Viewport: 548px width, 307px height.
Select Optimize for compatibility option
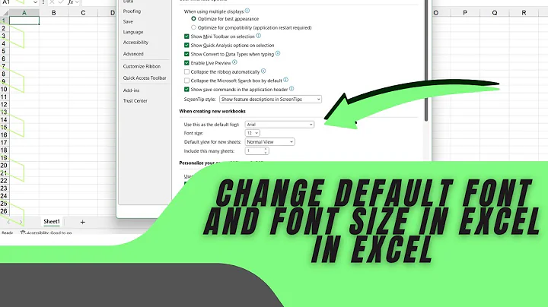193,27
